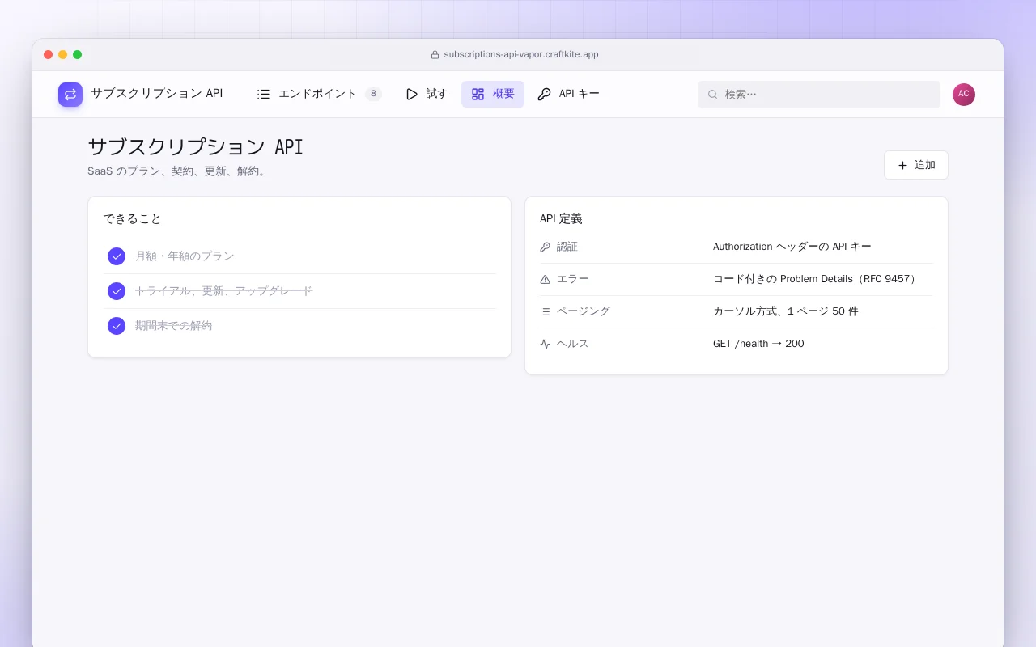
Task: Click the GET /health → 200 value
Action: pos(758,344)
